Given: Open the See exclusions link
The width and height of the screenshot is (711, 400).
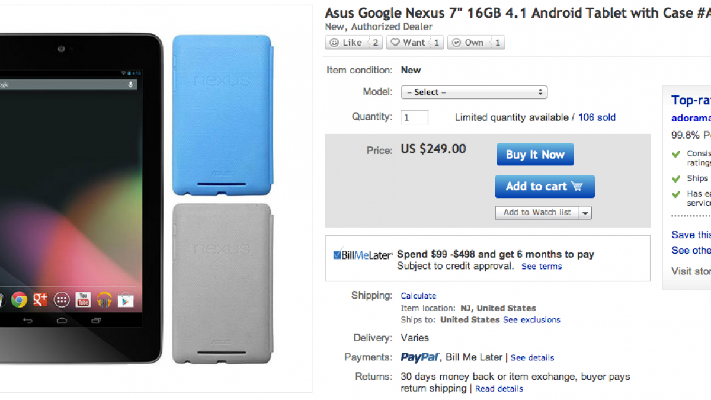Looking at the screenshot, I should click(531, 320).
